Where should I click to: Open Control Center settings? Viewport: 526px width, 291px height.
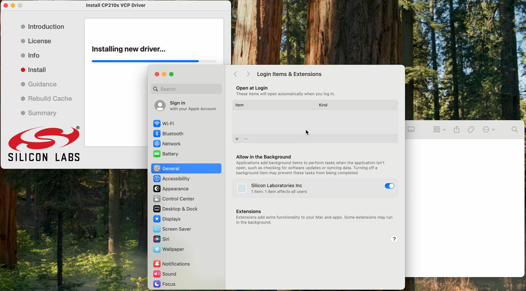pyautogui.click(x=186, y=199)
